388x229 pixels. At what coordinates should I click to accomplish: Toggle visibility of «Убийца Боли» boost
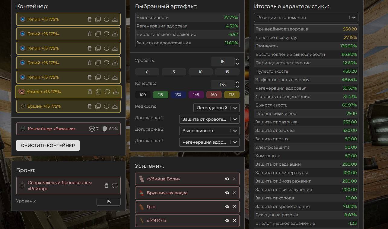227,179
